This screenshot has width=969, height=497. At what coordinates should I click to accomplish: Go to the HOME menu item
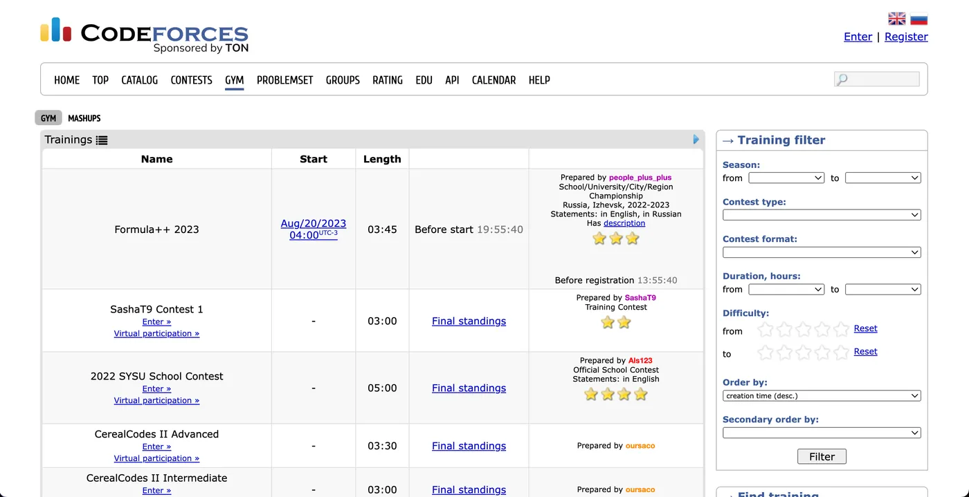[x=67, y=80]
